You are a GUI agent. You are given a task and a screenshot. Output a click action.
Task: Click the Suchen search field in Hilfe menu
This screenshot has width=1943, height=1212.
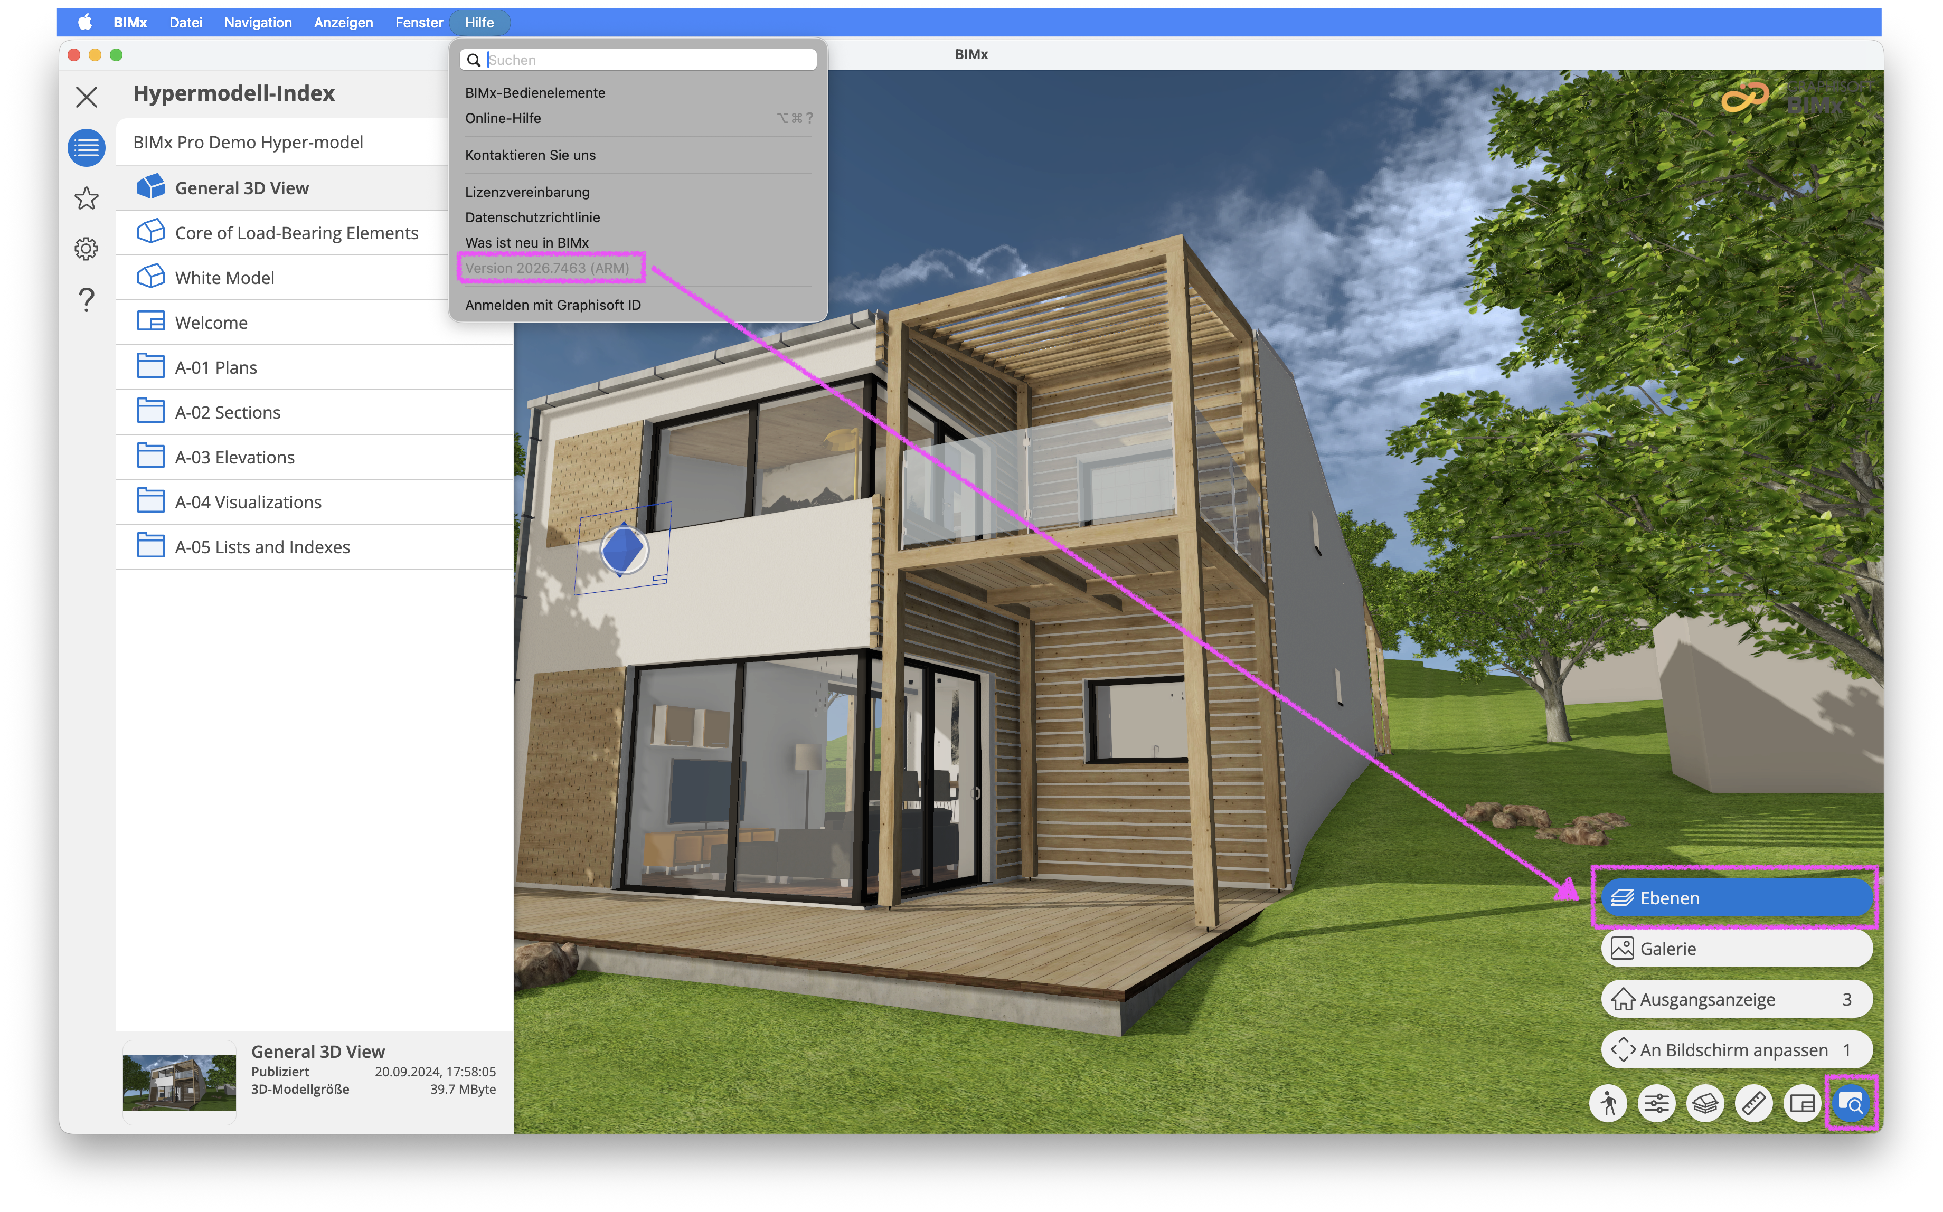click(638, 60)
